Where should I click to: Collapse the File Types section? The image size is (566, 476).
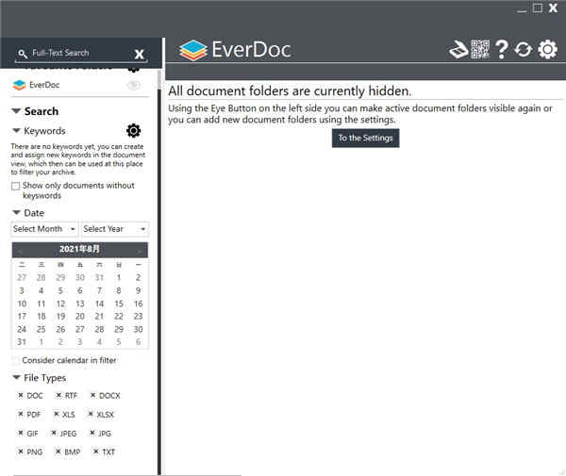16,378
